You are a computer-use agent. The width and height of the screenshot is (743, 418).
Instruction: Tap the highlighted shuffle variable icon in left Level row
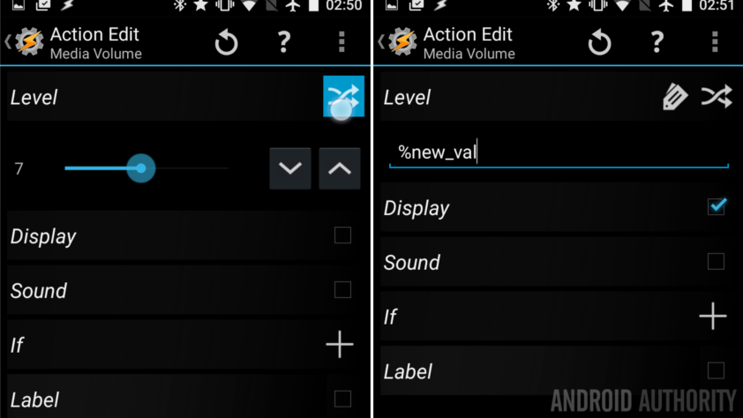[343, 96]
